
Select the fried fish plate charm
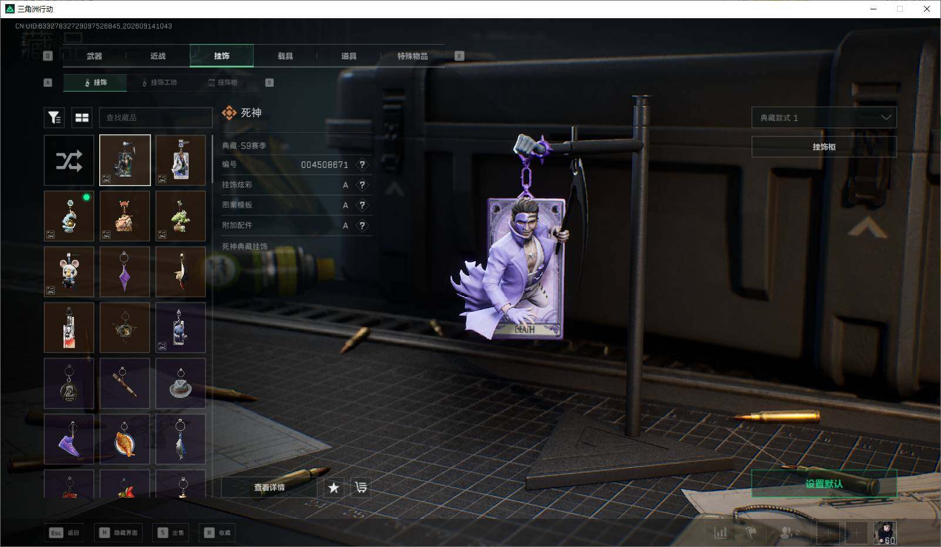pyautogui.click(x=125, y=439)
